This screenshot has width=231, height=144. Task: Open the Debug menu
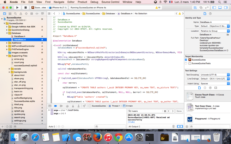[94, 2]
